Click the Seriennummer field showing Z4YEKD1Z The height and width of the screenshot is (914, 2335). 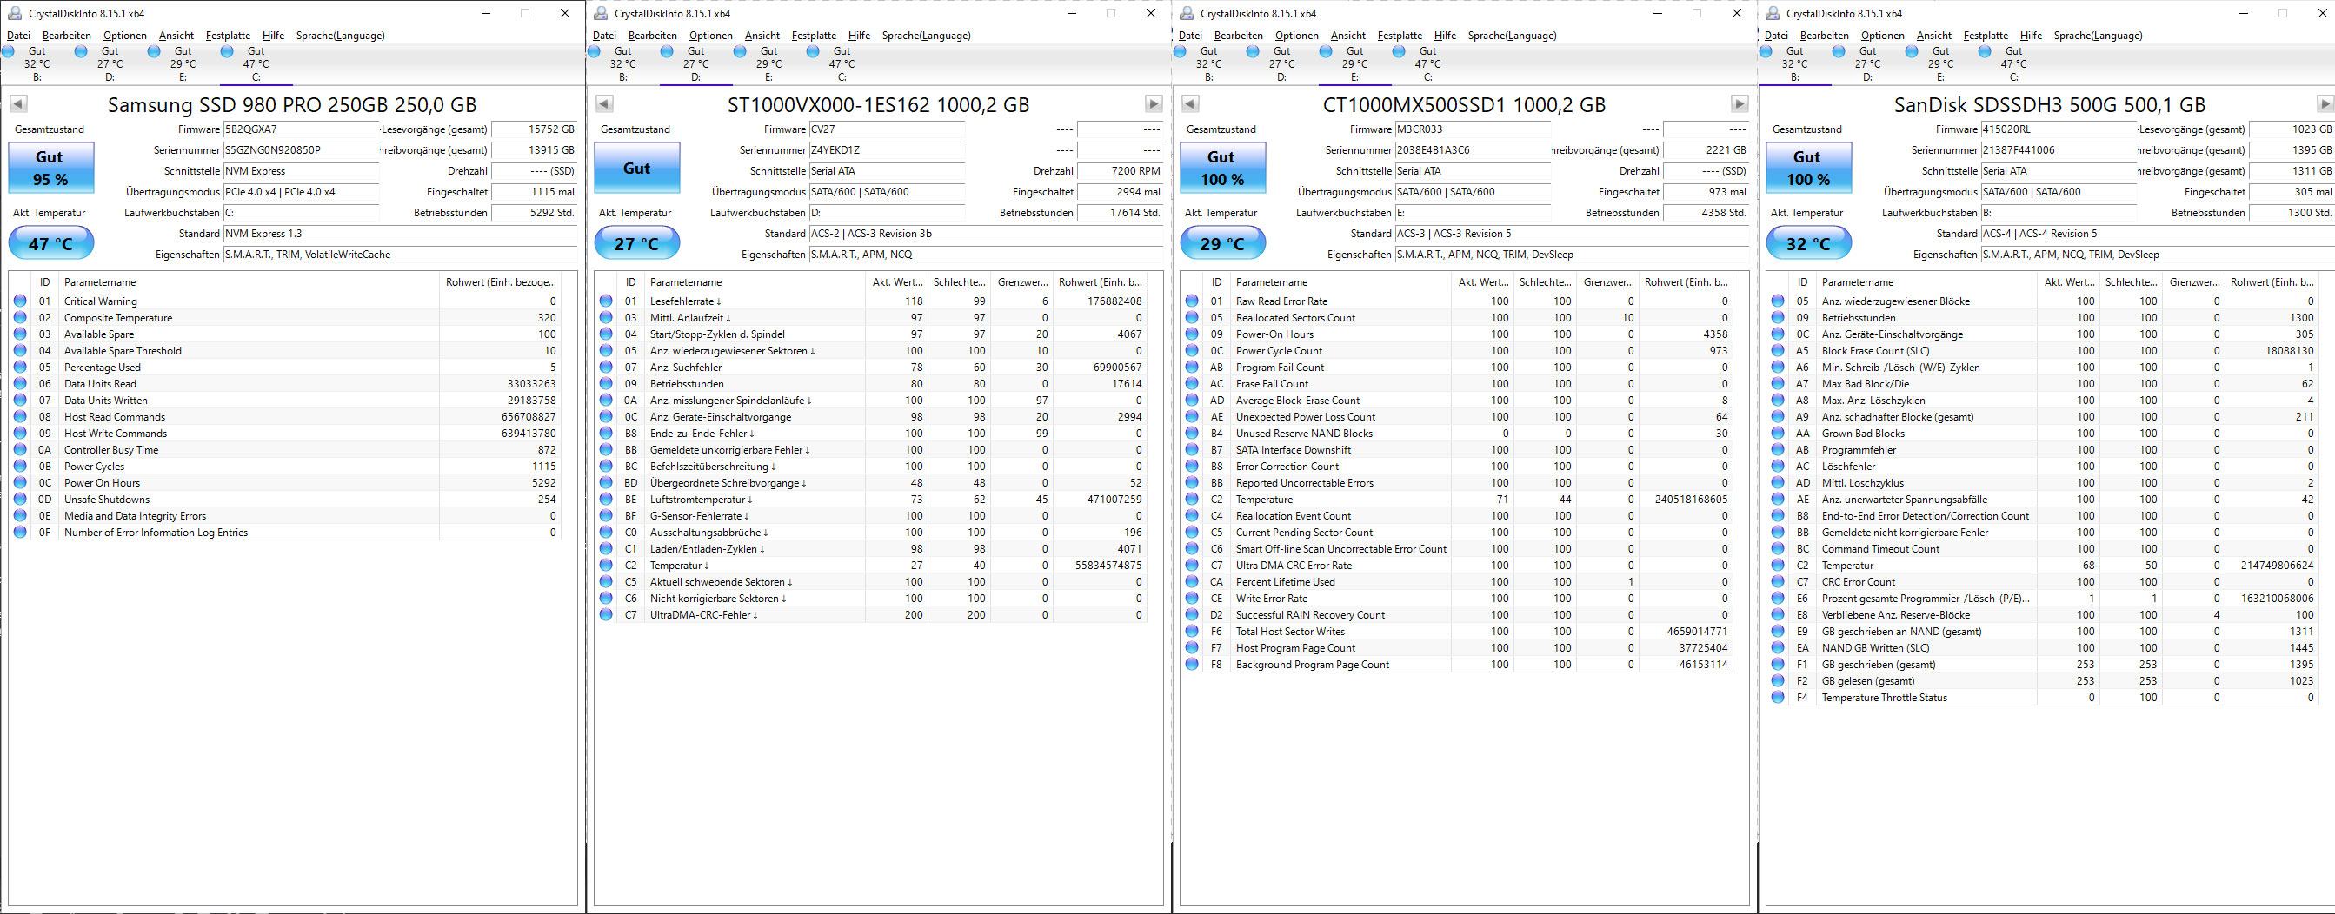(x=887, y=150)
